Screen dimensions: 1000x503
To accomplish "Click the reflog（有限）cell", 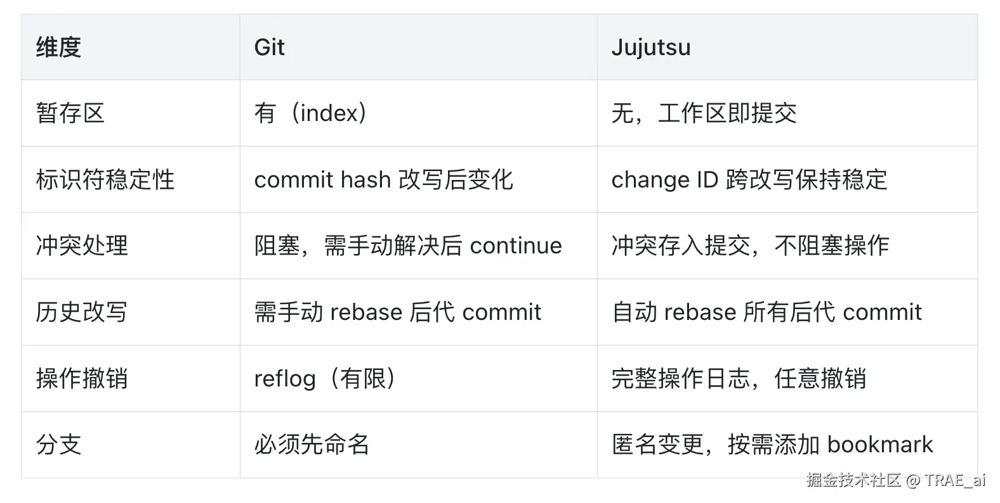I will 325,379.
